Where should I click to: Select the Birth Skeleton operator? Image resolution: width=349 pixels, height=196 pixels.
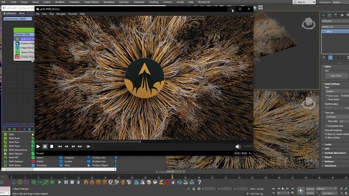point(16,162)
